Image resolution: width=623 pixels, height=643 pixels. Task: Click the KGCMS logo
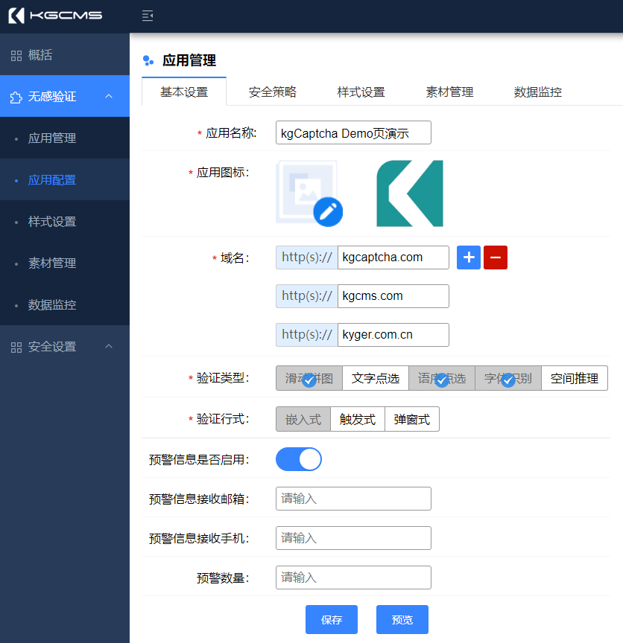click(55, 16)
